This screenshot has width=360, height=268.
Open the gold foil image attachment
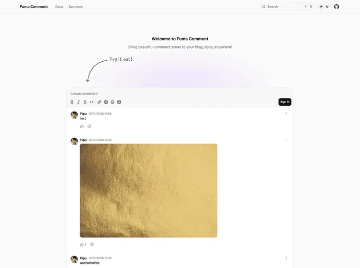tap(149, 191)
